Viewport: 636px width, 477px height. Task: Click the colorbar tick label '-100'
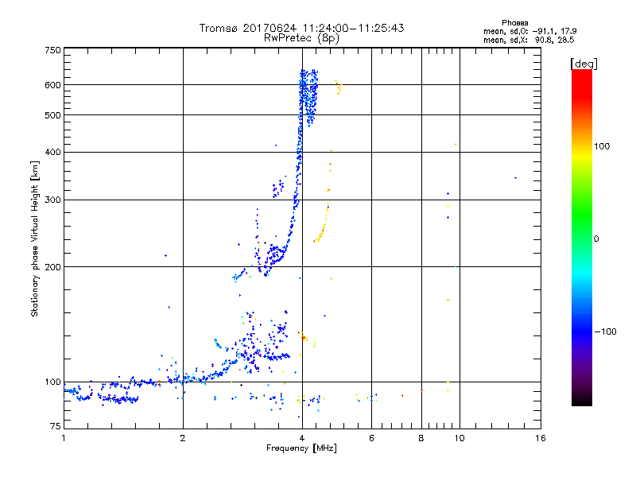[x=605, y=332]
